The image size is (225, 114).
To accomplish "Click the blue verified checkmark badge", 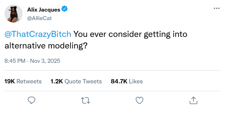I will click(x=65, y=10).
